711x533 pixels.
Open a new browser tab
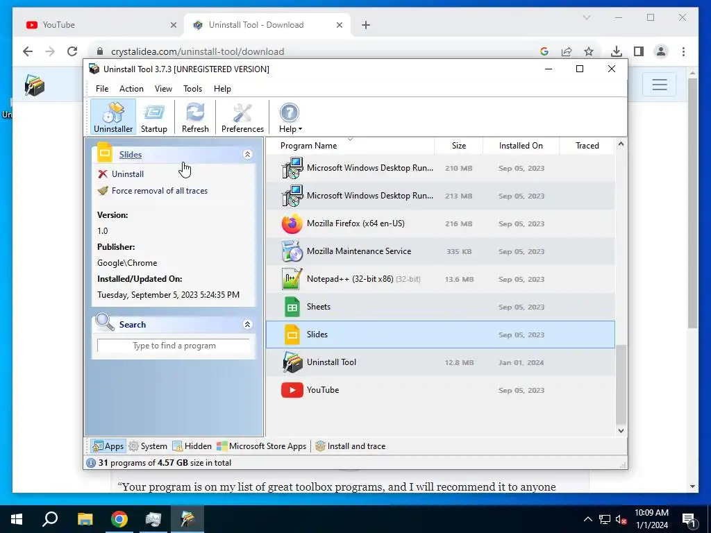[x=366, y=25]
